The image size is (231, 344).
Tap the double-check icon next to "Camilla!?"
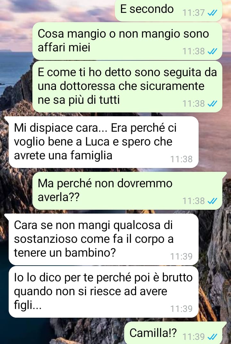(212, 337)
